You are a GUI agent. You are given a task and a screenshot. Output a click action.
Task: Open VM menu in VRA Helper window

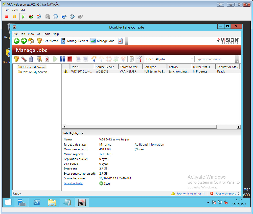tap(22, 10)
